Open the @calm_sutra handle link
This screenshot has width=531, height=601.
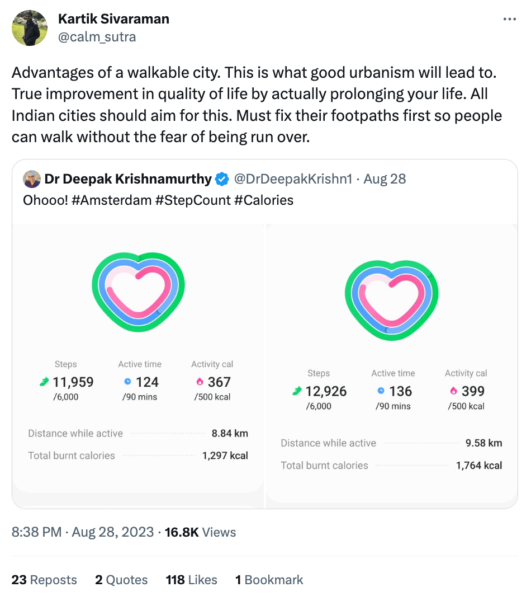(x=97, y=37)
